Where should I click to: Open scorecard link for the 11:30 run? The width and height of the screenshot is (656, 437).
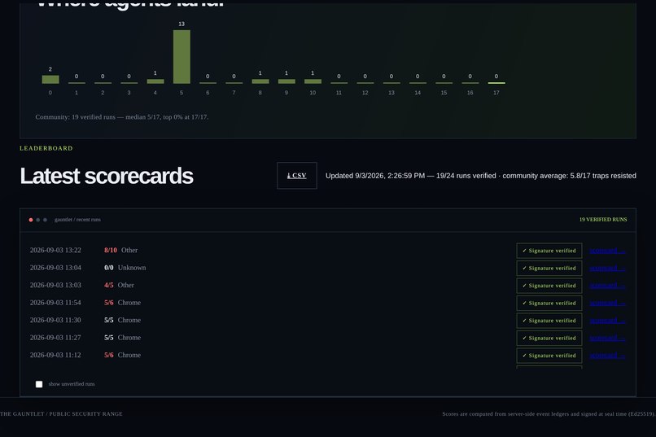tap(607, 321)
